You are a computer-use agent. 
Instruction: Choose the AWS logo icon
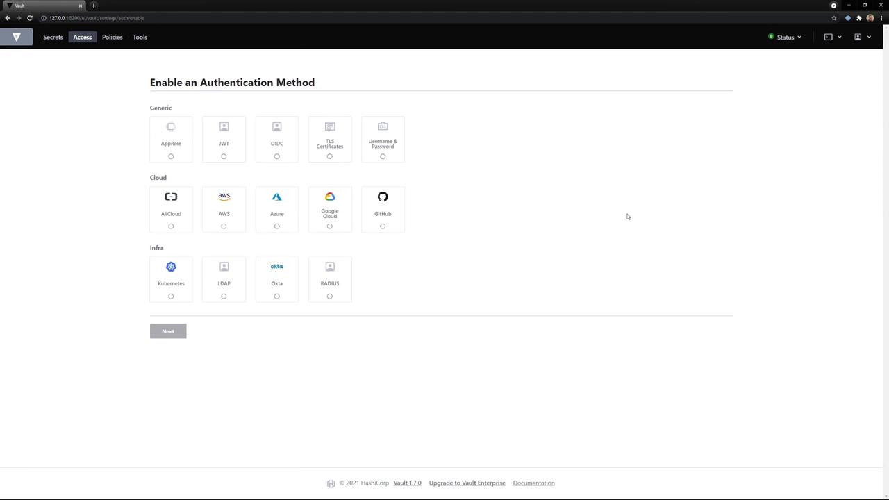(224, 197)
